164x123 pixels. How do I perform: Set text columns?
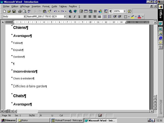click(x=95, y=11)
